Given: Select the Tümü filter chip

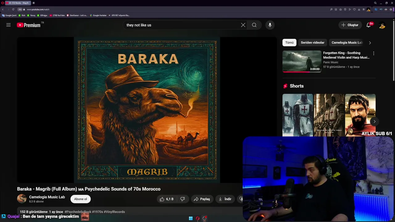Looking at the screenshot, I should (x=289, y=43).
